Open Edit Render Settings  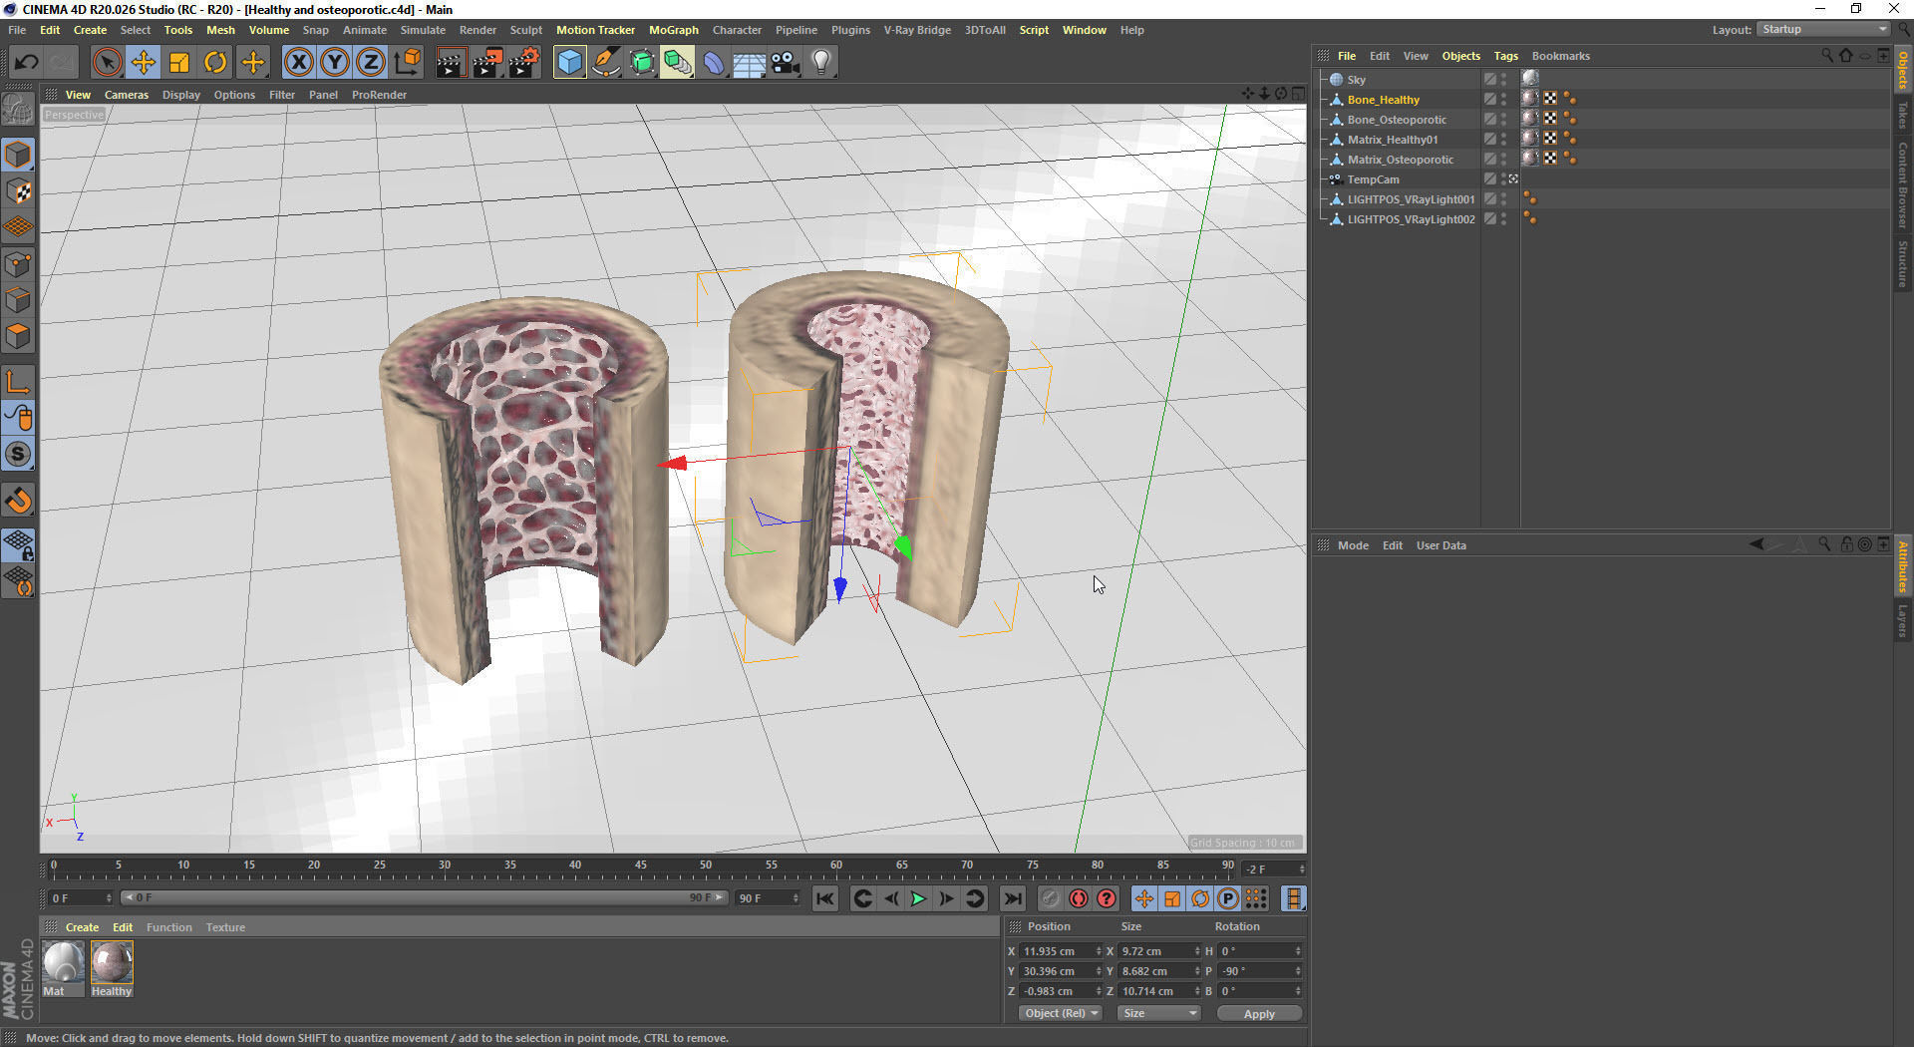524,62
